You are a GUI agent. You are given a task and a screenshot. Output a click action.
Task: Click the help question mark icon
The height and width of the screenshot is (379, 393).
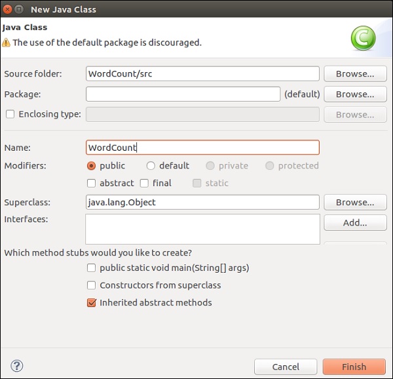tap(17, 366)
